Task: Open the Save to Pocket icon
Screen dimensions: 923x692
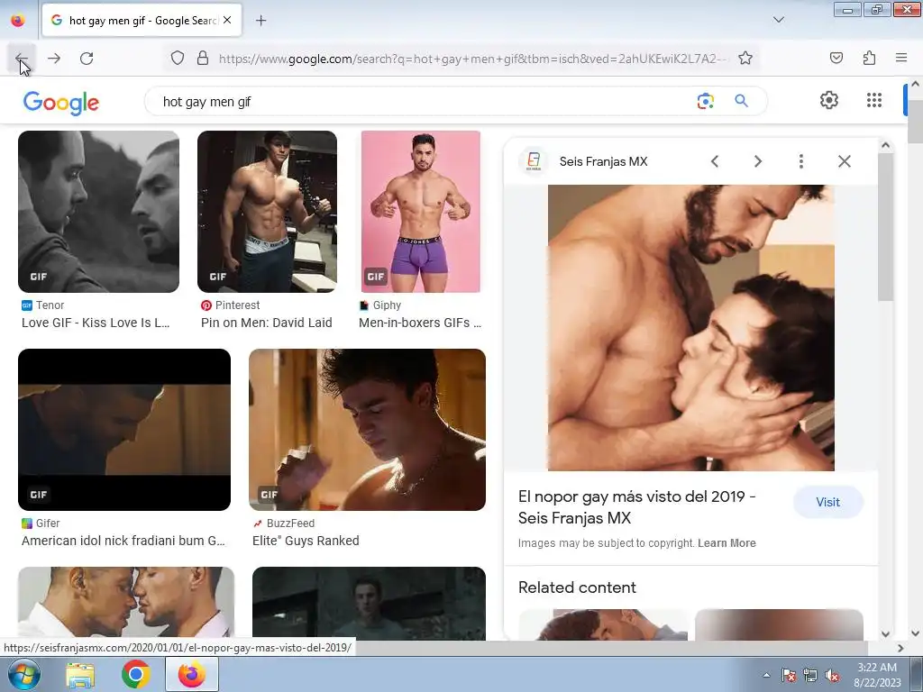Action: coord(836,58)
